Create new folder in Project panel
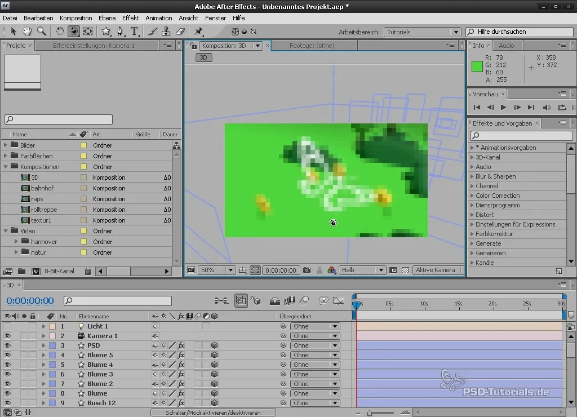The image size is (577, 417). 22,271
